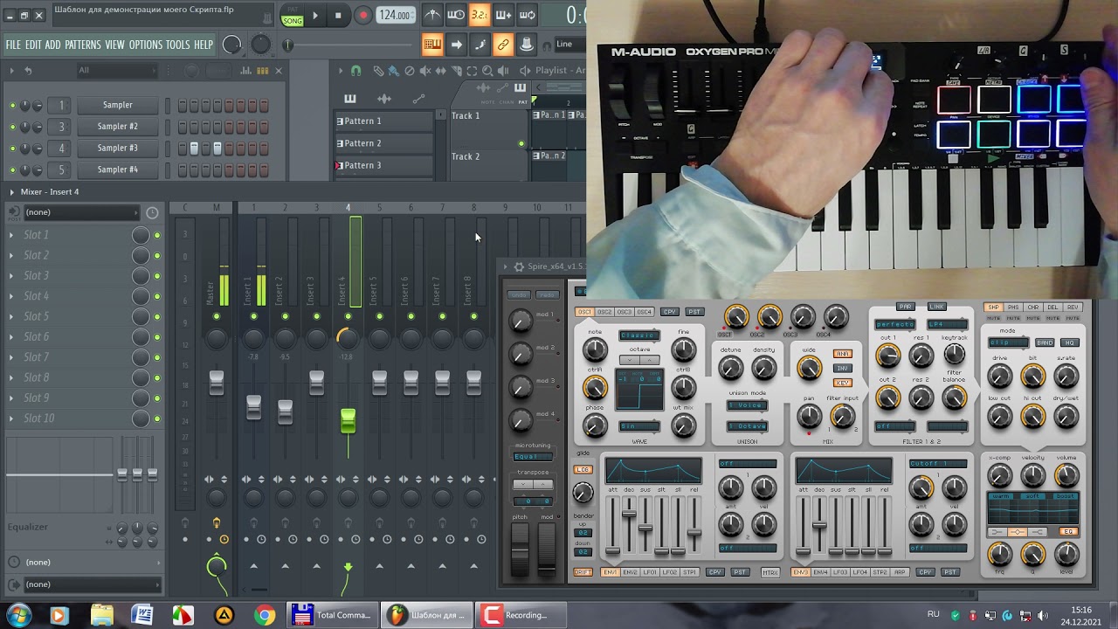Select the Playlist mute tool
This screenshot has height=629, width=1118.
point(424,71)
